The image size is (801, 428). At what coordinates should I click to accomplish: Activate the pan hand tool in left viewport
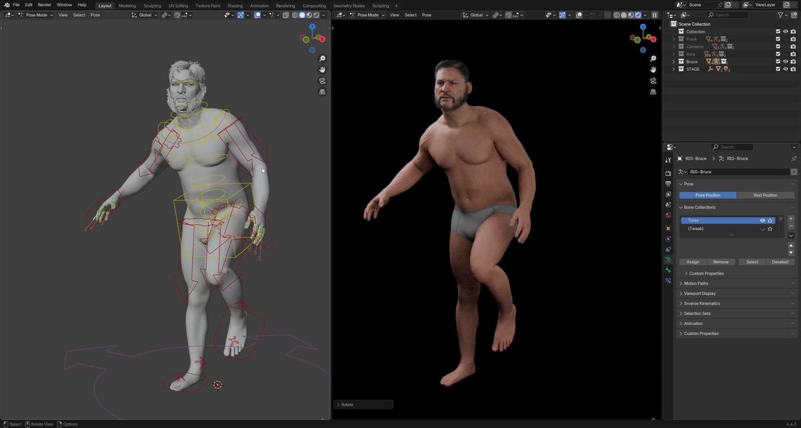point(322,69)
